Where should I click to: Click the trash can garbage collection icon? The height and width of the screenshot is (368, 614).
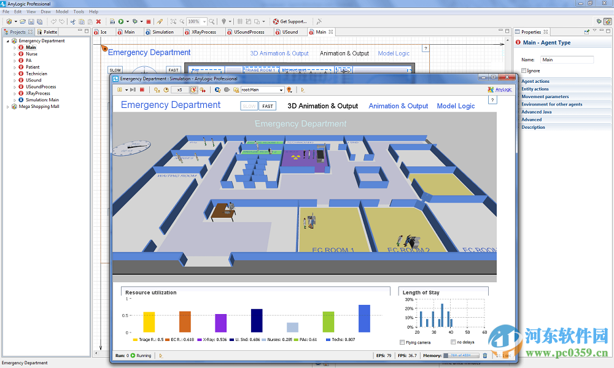(x=485, y=355)
